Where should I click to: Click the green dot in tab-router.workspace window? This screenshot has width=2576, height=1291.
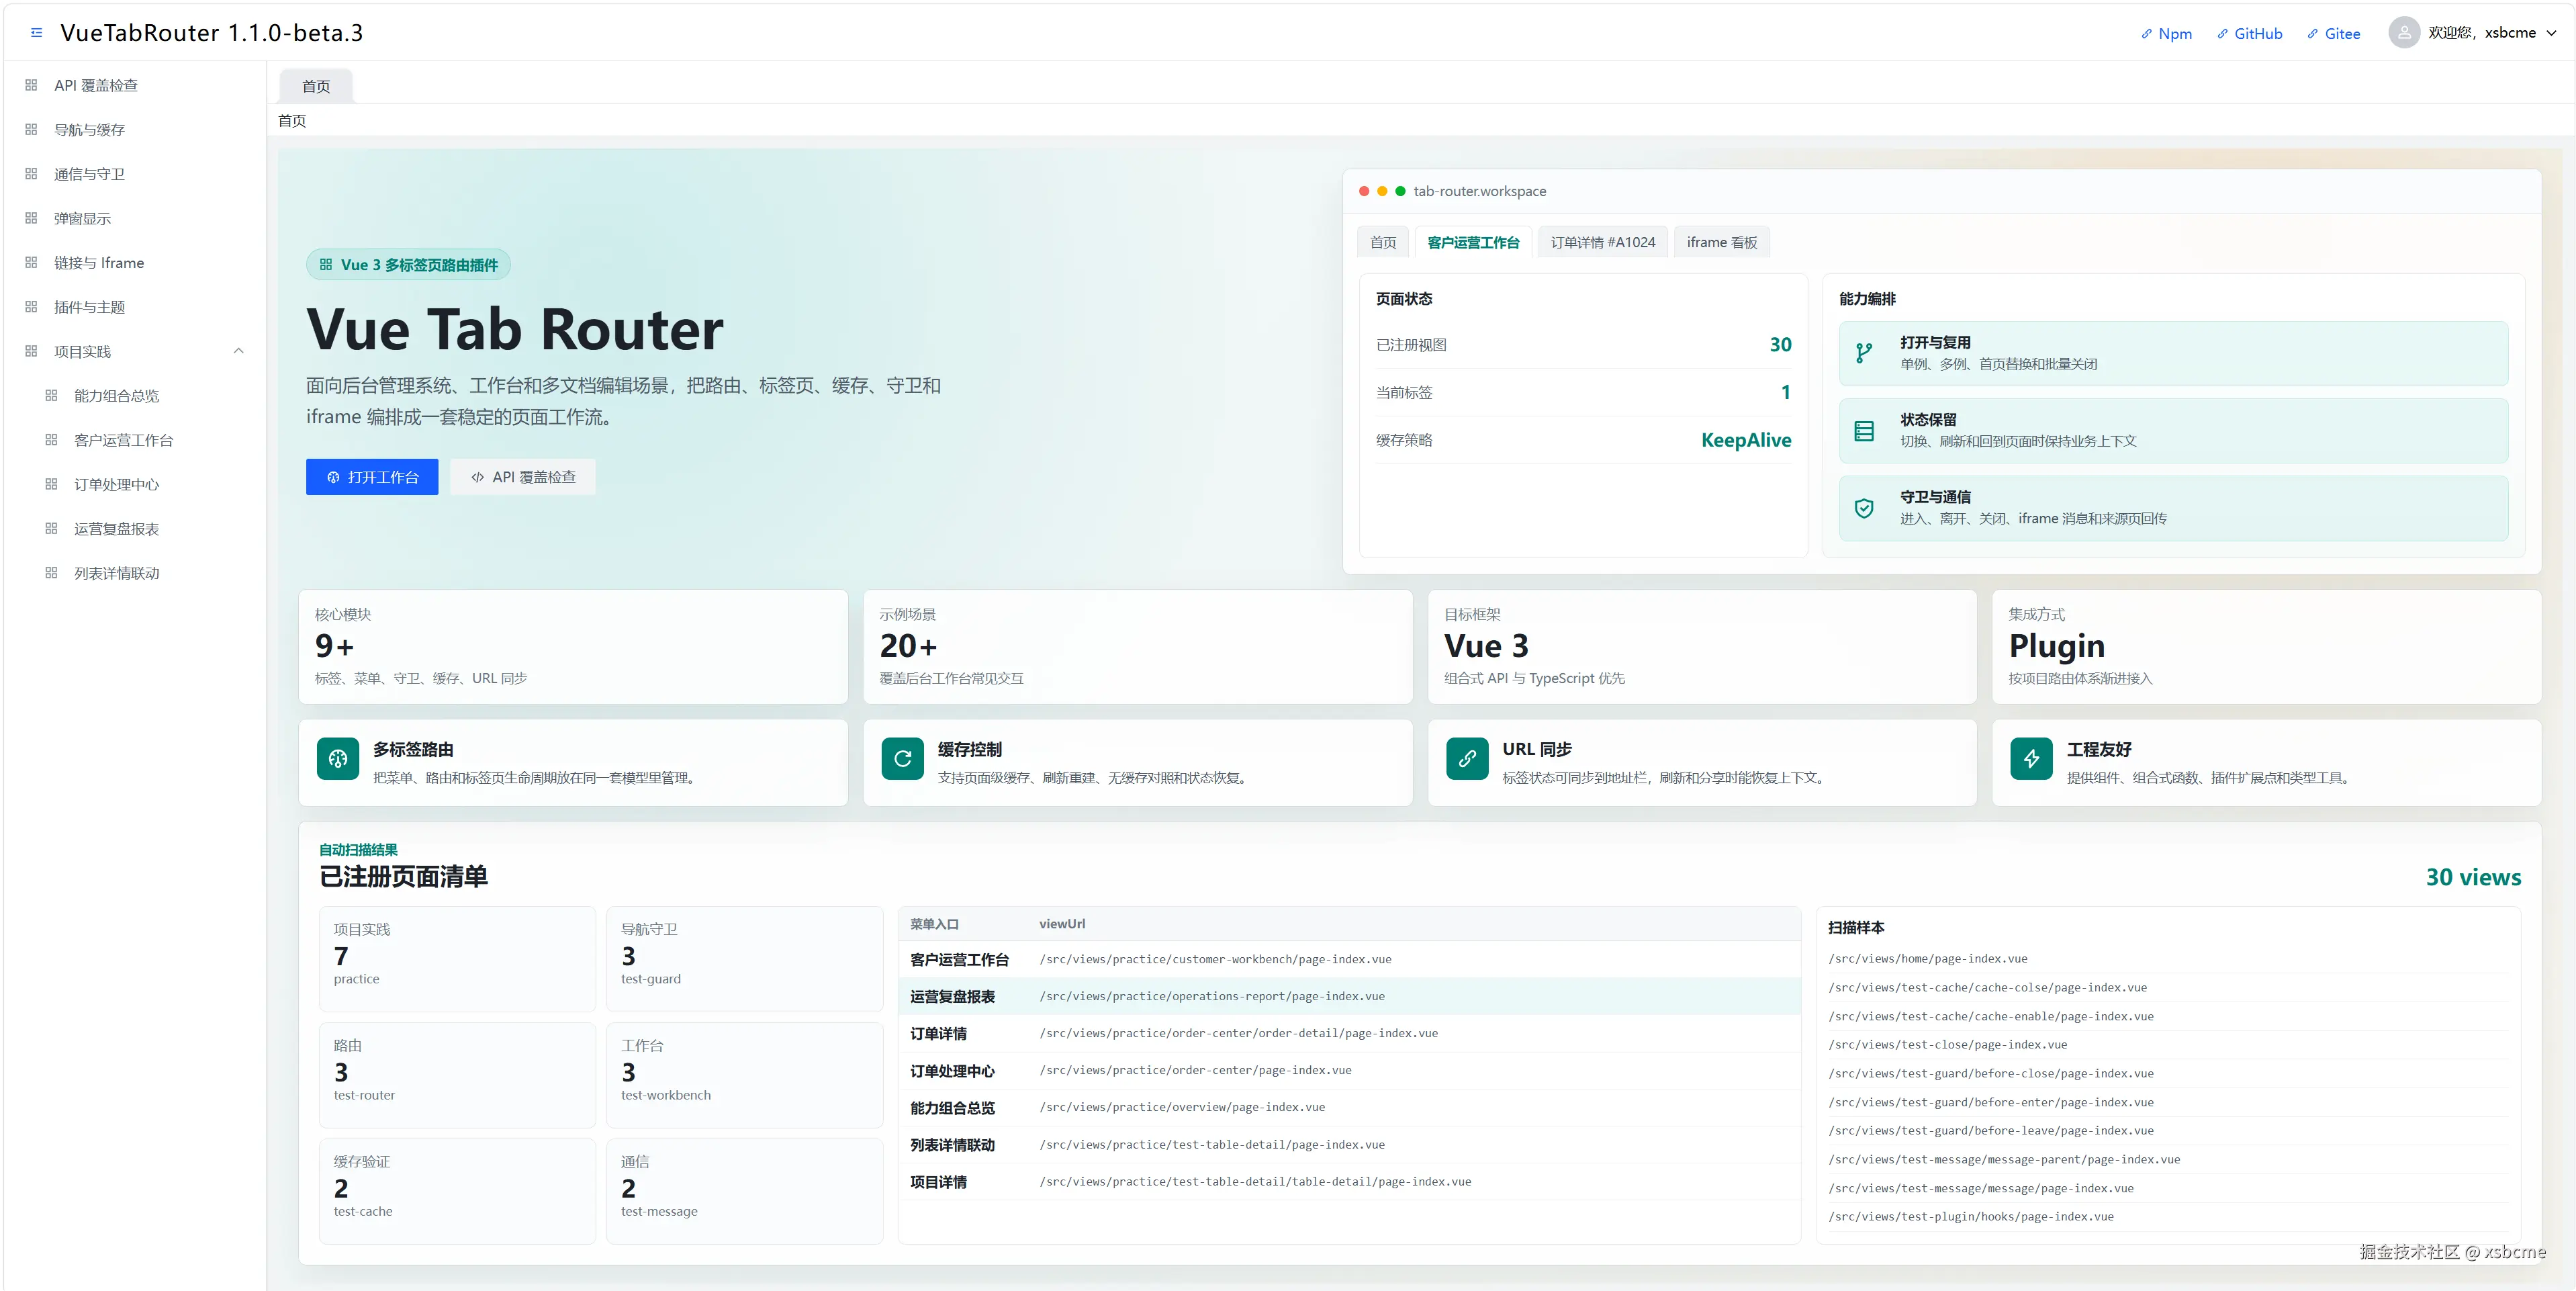point(1400,191)
